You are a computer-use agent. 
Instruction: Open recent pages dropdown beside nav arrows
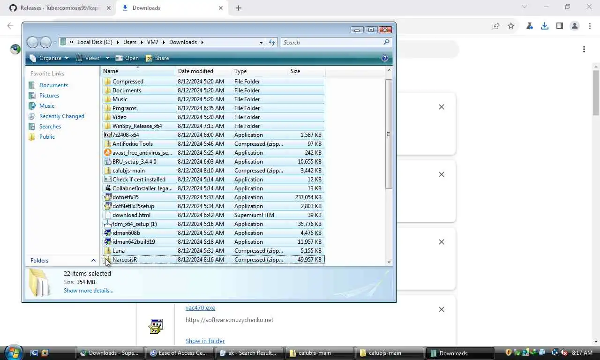(x=55, y=43)
